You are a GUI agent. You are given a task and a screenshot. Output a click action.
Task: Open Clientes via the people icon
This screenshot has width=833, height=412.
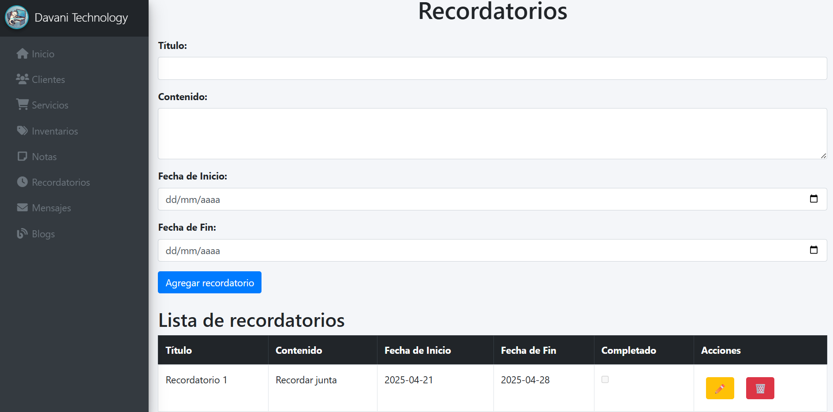[x=22, y=79]
